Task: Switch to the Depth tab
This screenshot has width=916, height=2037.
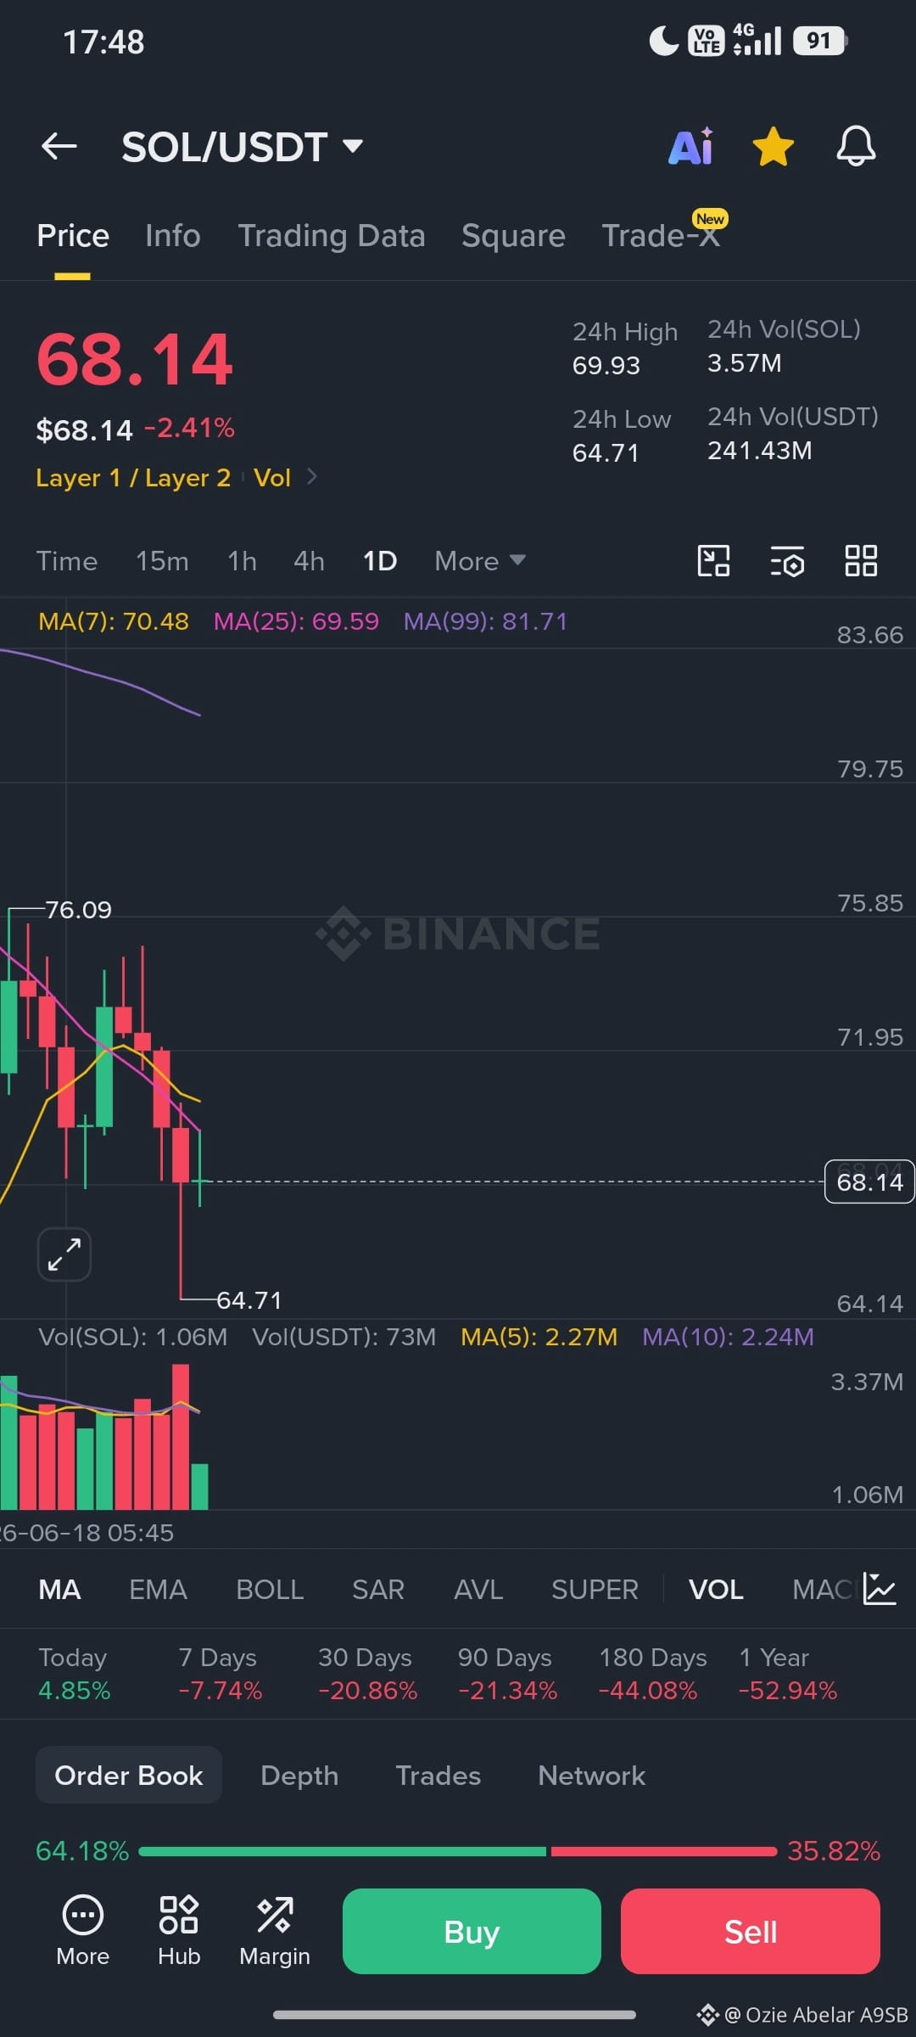Action: click(x=299, y=1776)
